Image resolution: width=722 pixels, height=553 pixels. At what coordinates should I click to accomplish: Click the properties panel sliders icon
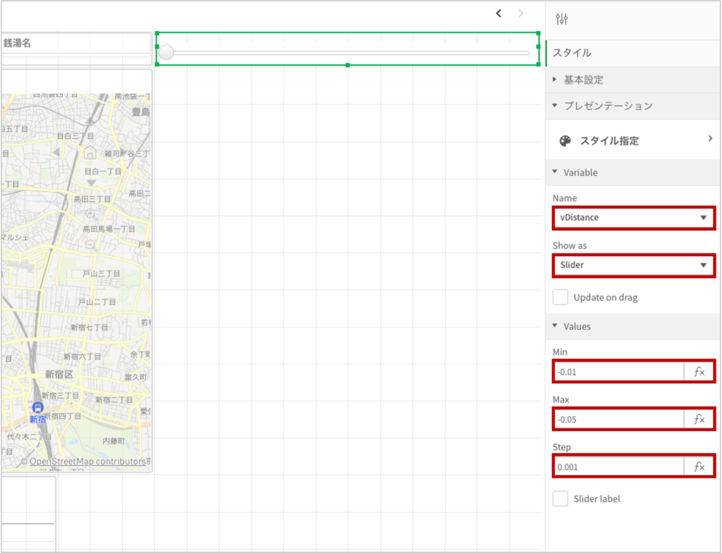tap(562, 19)
